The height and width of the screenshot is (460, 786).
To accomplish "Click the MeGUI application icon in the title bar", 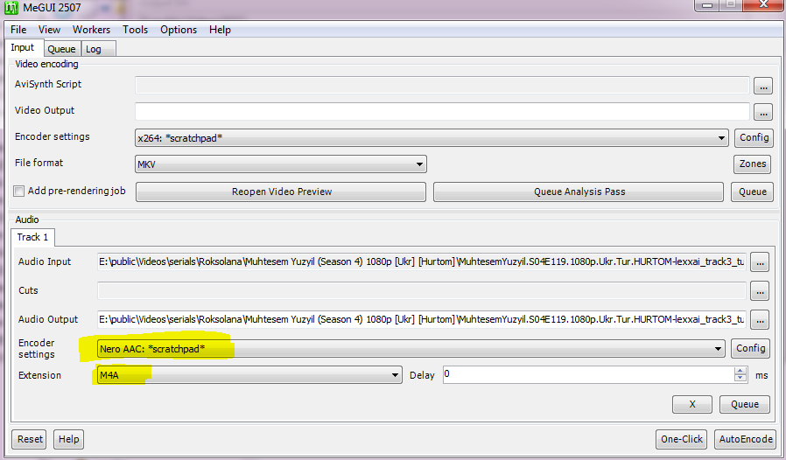I will pos(12,9).
